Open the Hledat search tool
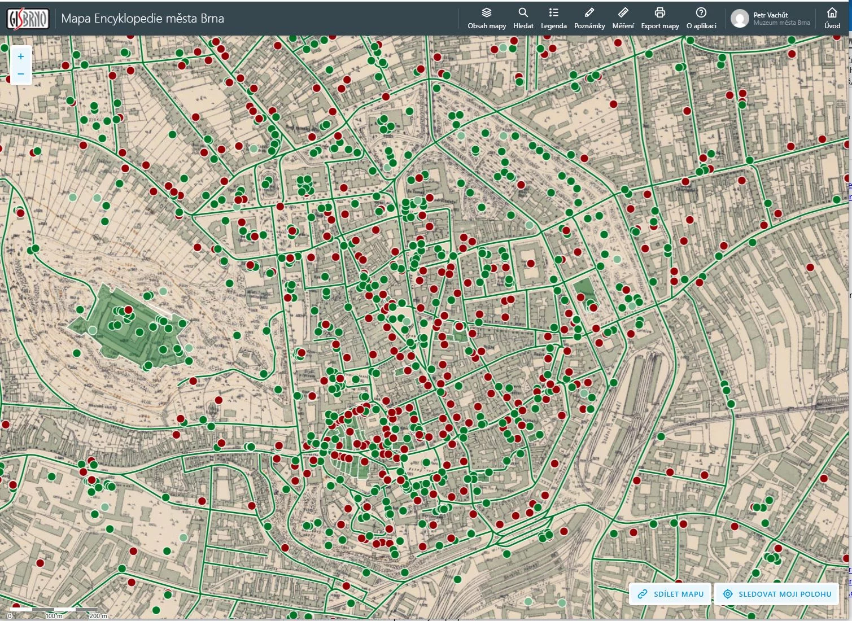The width and height of the screenshot is (852, 621). (523, 18)
